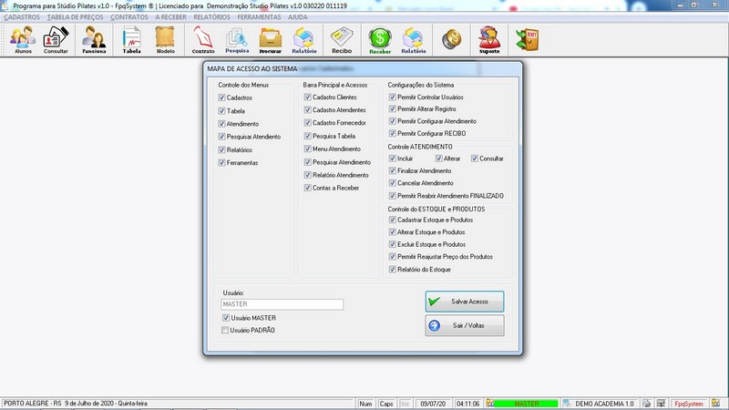
Task: Toggle Atendimento in Controle dos Menus
Action: point(221,124)
